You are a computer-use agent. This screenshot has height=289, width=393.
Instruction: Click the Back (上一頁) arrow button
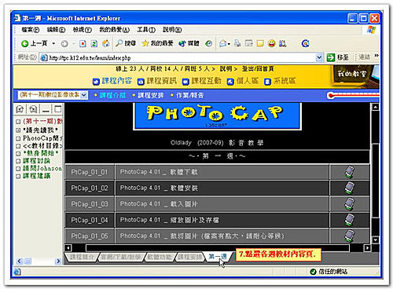[34, 43]
